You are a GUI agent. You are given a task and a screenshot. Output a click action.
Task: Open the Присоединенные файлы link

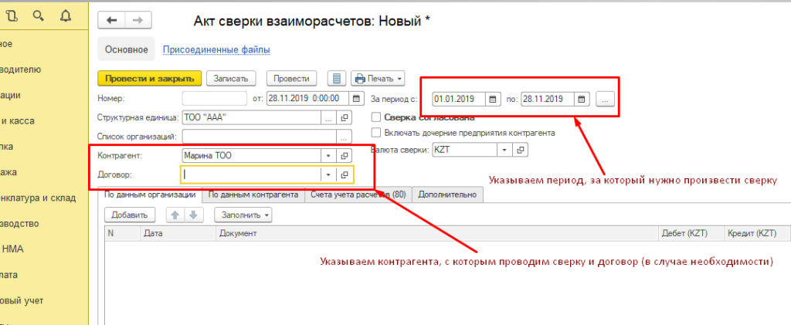[216, 50]
